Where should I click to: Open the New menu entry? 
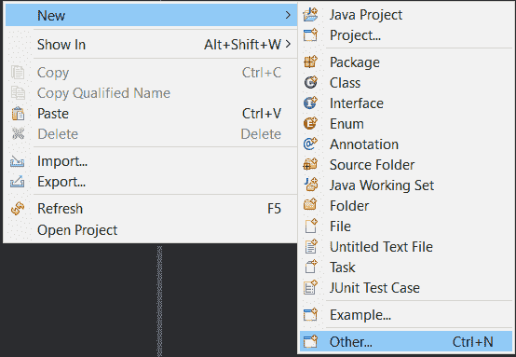coord(152,15)
